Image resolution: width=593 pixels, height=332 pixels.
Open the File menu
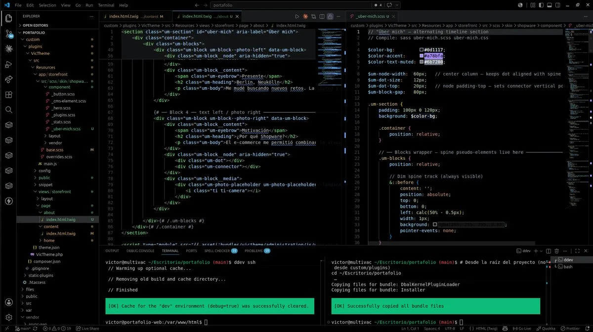[x=18, y=5]
